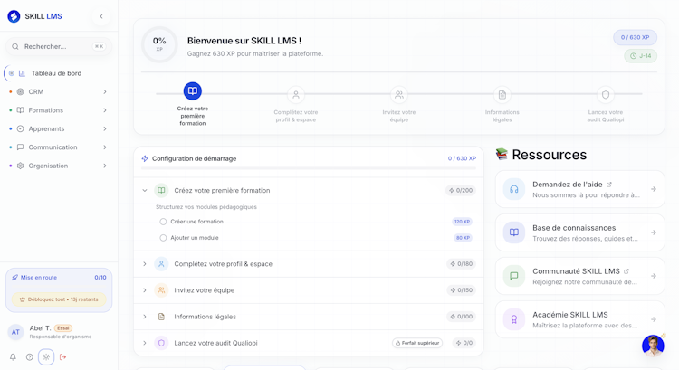Open the support chat avatar bubble
Image resolution: width=679 pixels, height=370 pixels.
click(x=653, y=346)
